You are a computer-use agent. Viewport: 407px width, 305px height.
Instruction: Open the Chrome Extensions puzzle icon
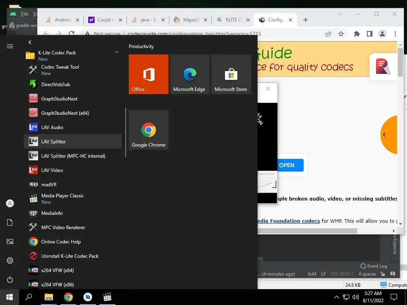tap(357, 34)
